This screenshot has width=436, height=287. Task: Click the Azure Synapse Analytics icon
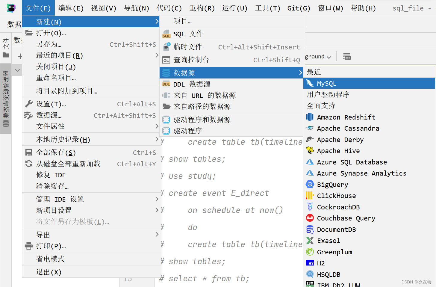click(310, 173)
